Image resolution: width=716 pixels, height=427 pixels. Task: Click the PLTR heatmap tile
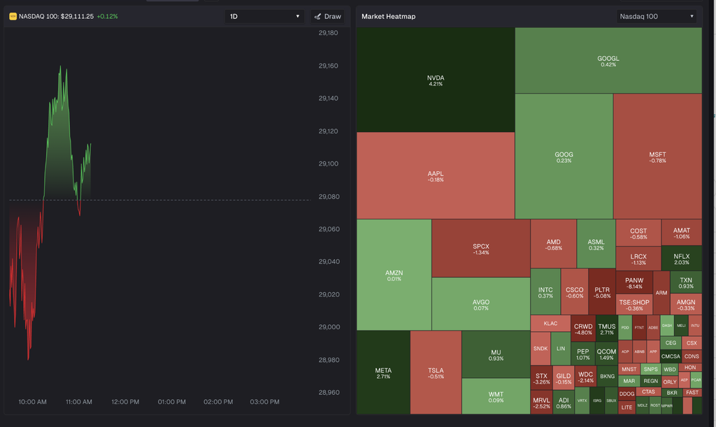pyautogui.click(x=602, y=291)
